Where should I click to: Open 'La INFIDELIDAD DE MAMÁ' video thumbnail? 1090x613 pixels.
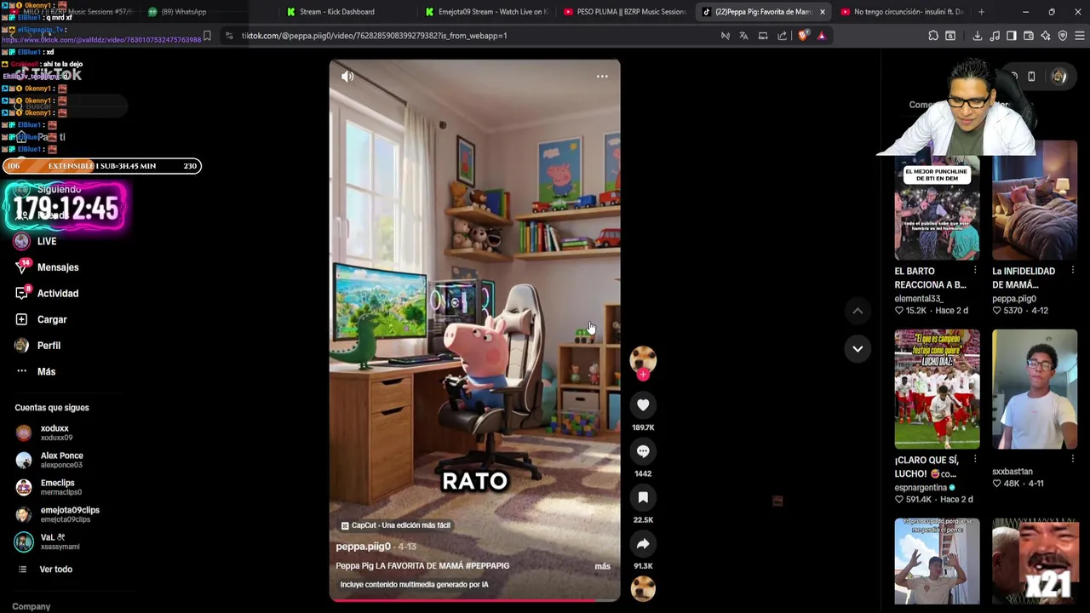pos(1035,201)
